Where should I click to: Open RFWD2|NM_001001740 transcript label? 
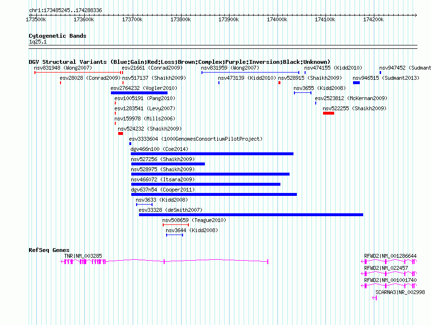coord(390,280)
